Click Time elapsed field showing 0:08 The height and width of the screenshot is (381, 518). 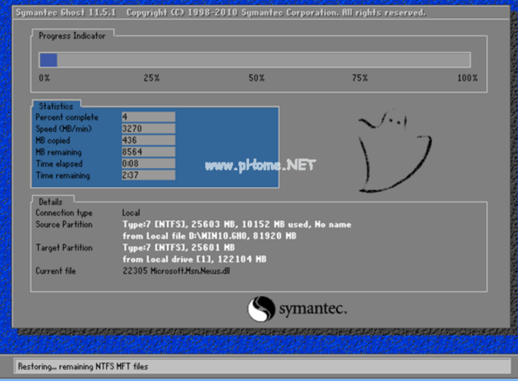coord(149,163)
